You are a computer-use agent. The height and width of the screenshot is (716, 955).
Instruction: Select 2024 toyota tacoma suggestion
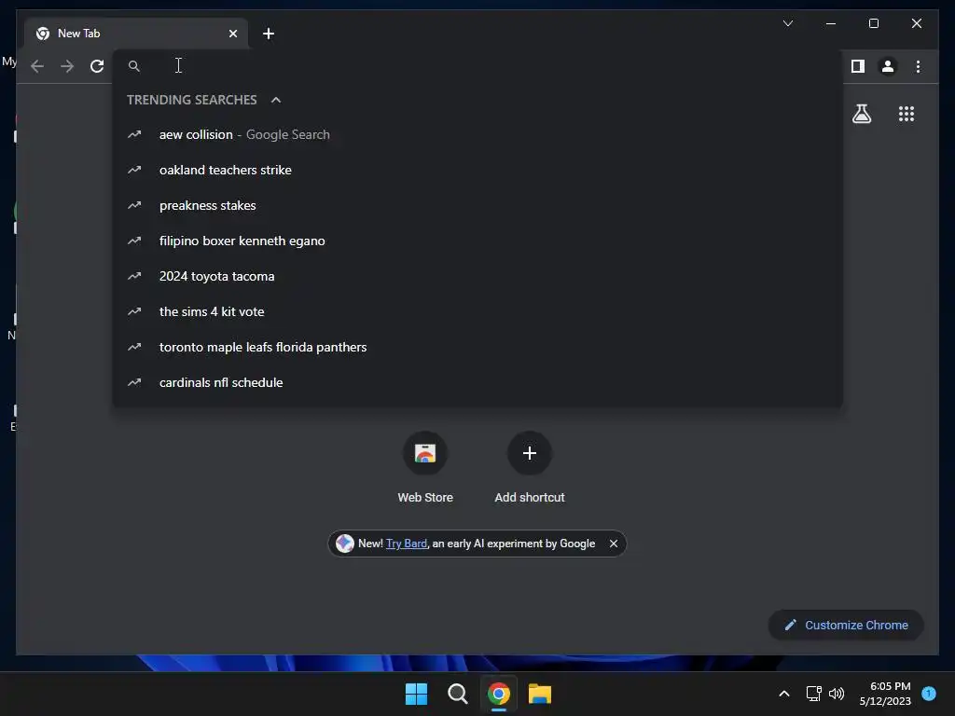click(x=477, y=276)
